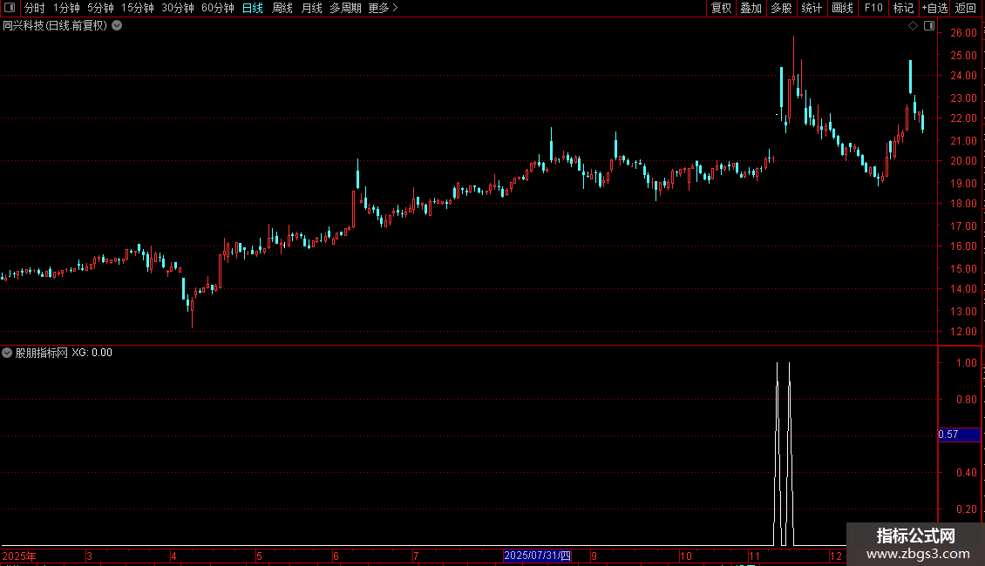Screen dimensions: 985x566
Task: Open the 多周期 multi-period view
Action: coord(345,8)
